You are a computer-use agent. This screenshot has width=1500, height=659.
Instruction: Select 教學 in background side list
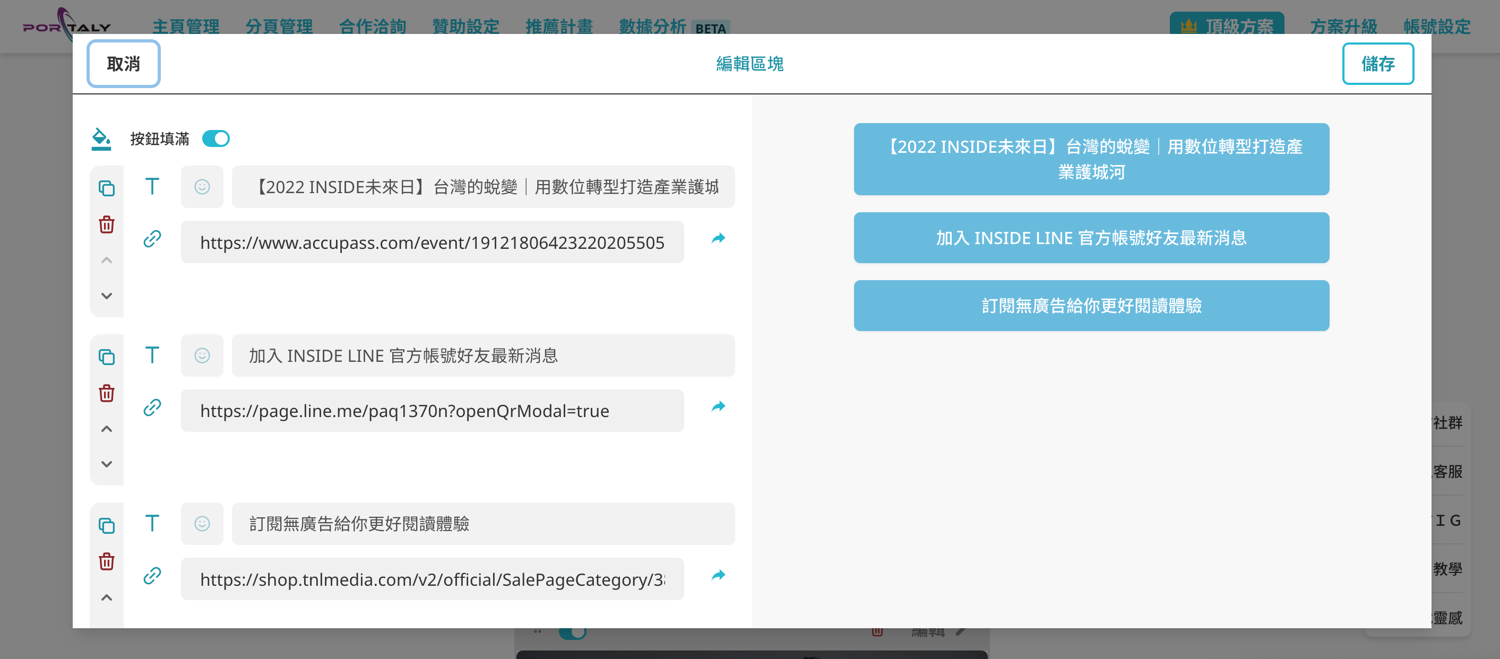(x=1447, y=569)
